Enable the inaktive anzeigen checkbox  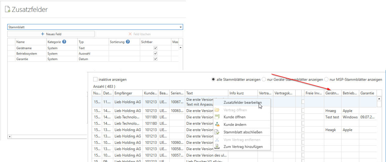click(x=95, y=79)
